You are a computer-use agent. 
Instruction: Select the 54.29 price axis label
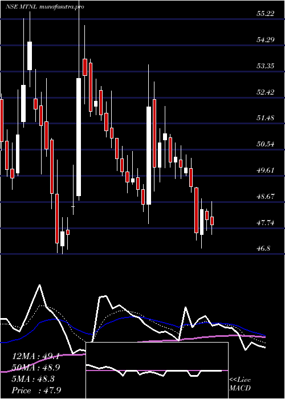(x=265, y=40)
